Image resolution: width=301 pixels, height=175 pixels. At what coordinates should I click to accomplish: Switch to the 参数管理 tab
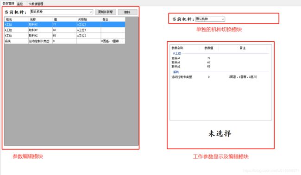pos(8,3)
